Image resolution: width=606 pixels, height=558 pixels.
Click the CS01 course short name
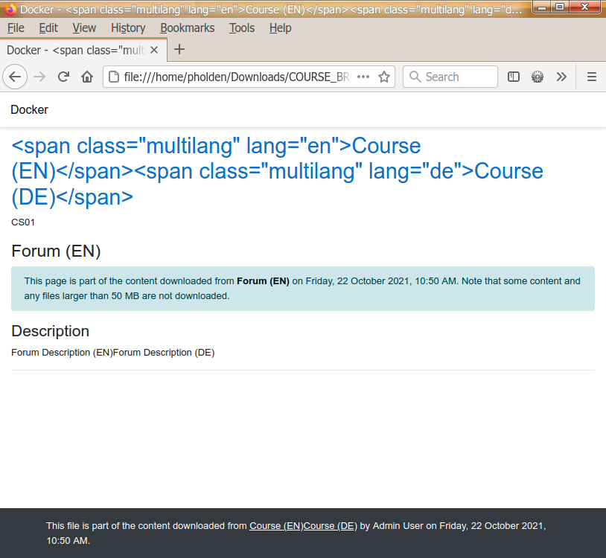23,222
